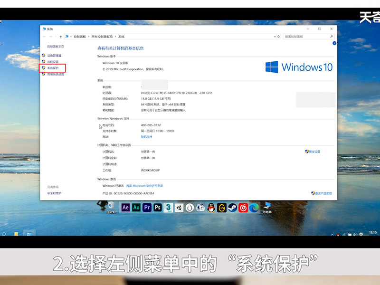Open Premiere Pro dock icon

pos(147,208)
